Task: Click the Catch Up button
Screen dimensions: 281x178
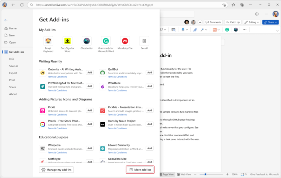Action: tap(233, 22)
